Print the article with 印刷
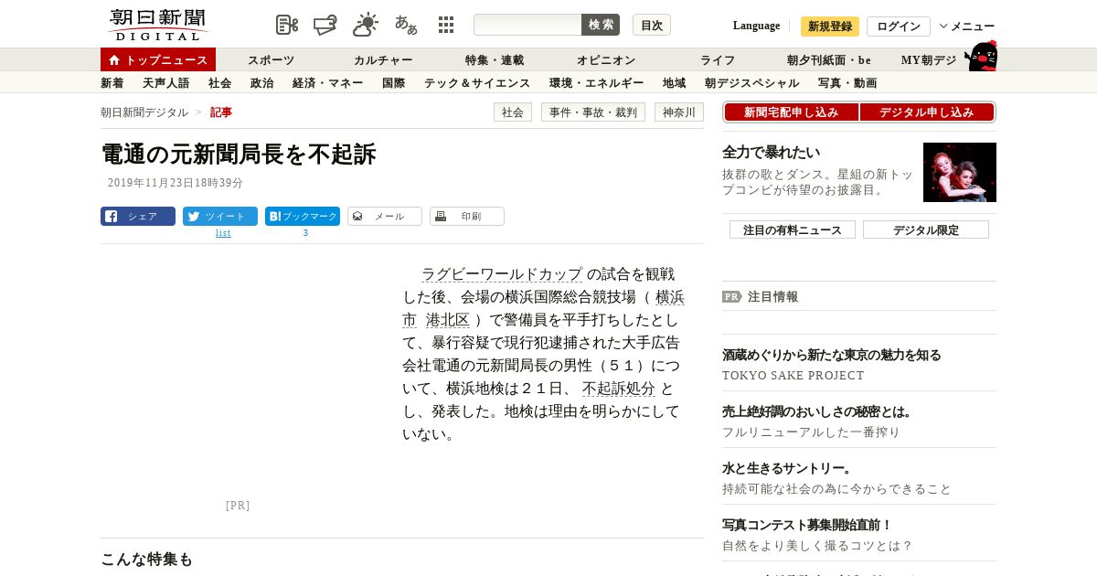This screenshot has width=1097, height=576. tap(467, 217)
